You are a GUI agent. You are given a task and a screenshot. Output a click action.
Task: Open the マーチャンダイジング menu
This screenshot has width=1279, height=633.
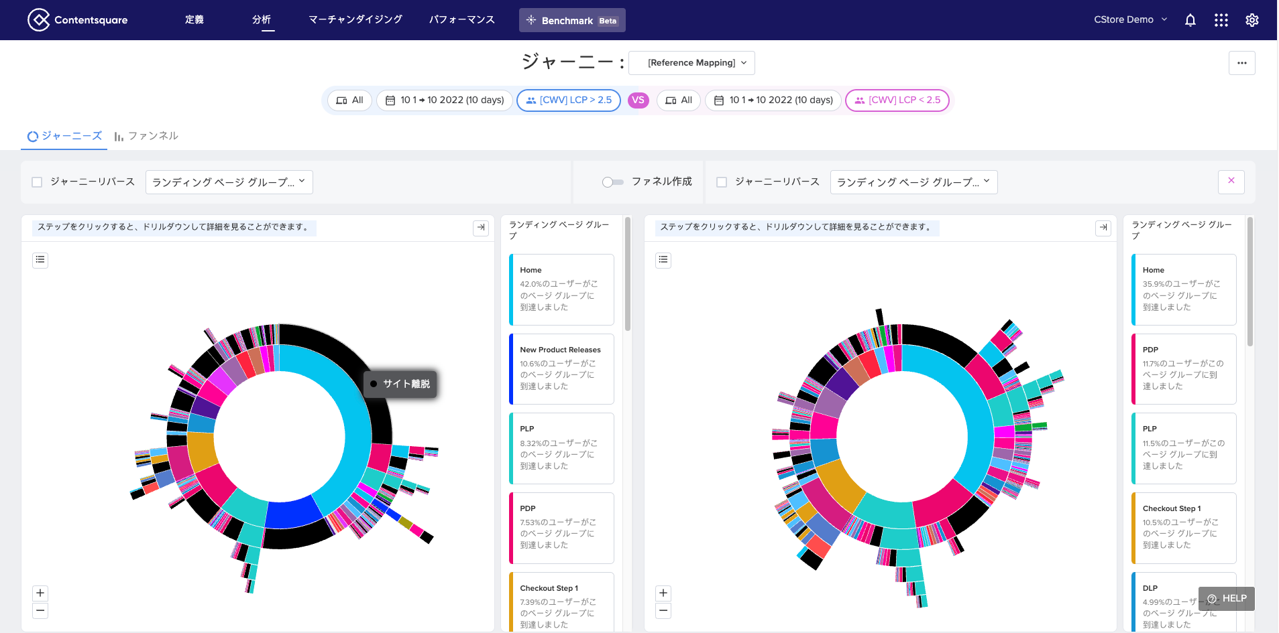[x=355, y=20]
